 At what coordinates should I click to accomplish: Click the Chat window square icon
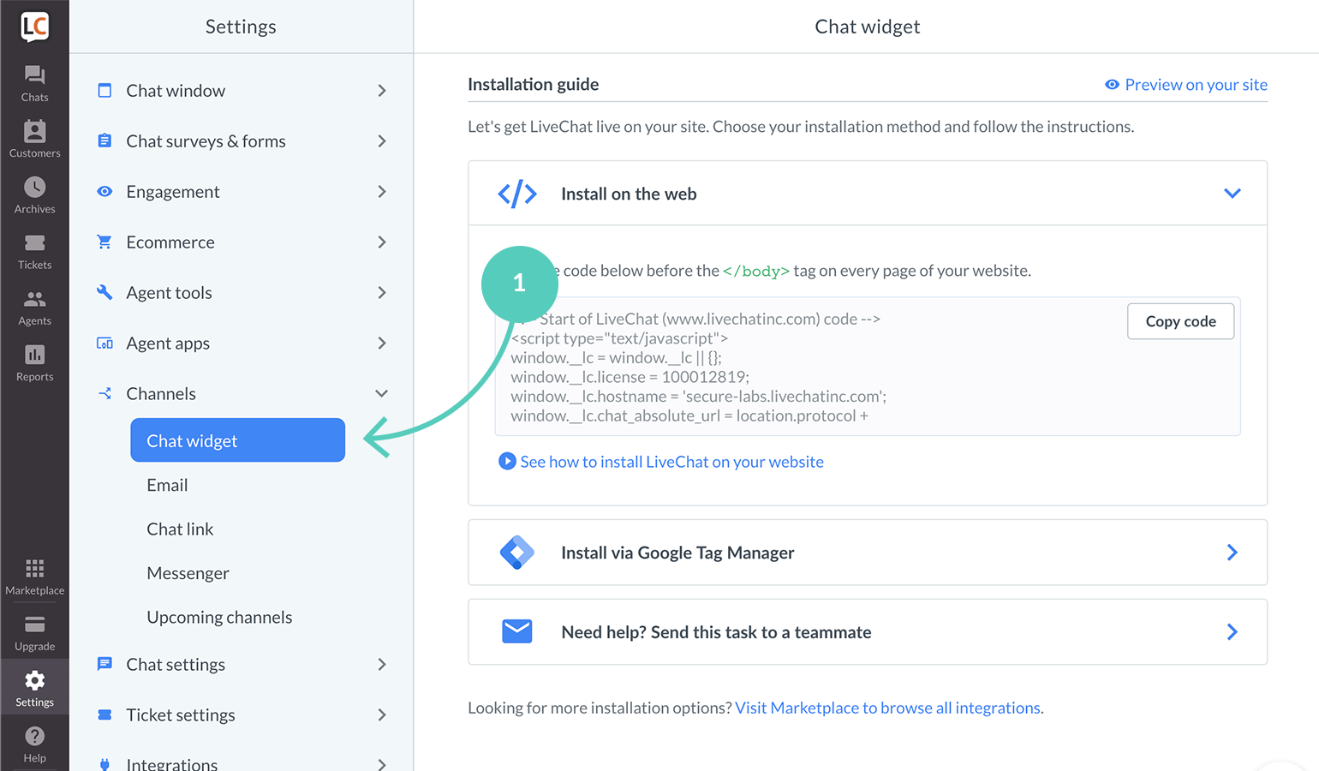click(x=104, y=90)
